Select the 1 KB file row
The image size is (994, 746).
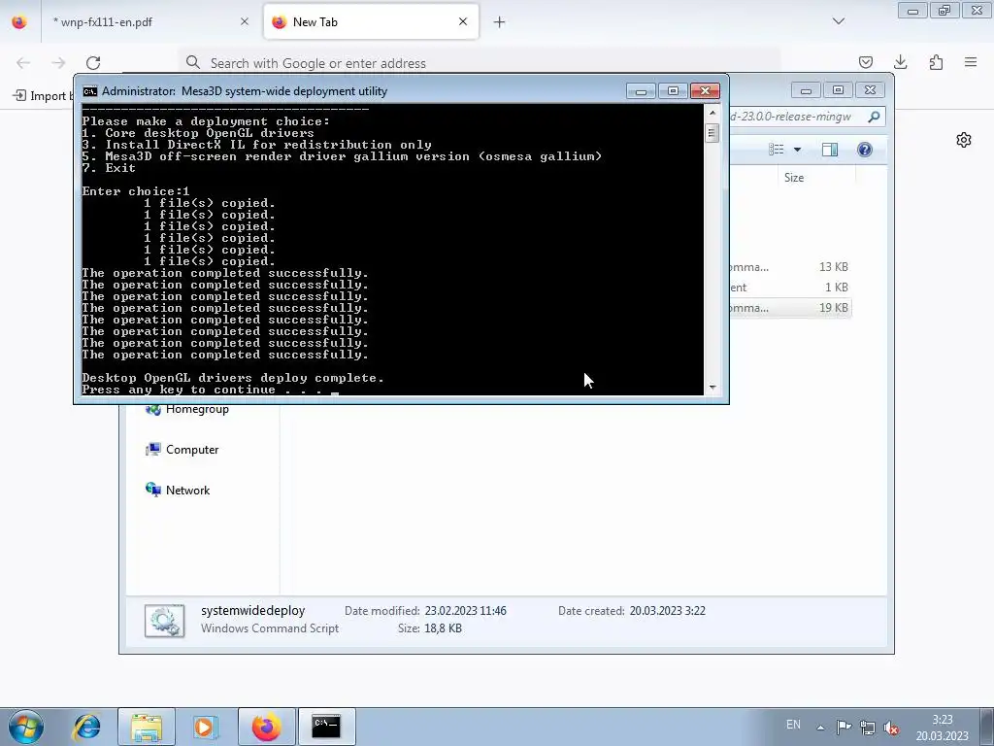pyautogui.click(x=790, y=288)
